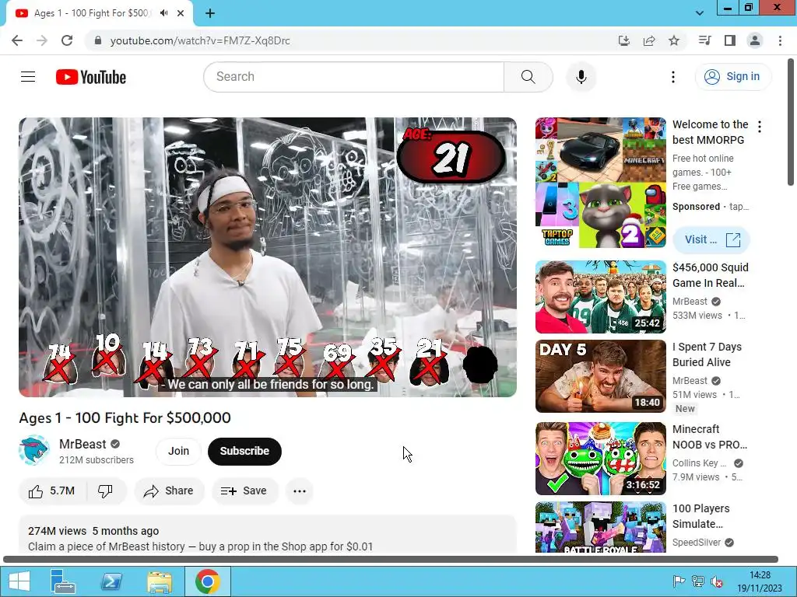Toggle Chrome side panel
The image size is (797, 597).
[730, 40]
